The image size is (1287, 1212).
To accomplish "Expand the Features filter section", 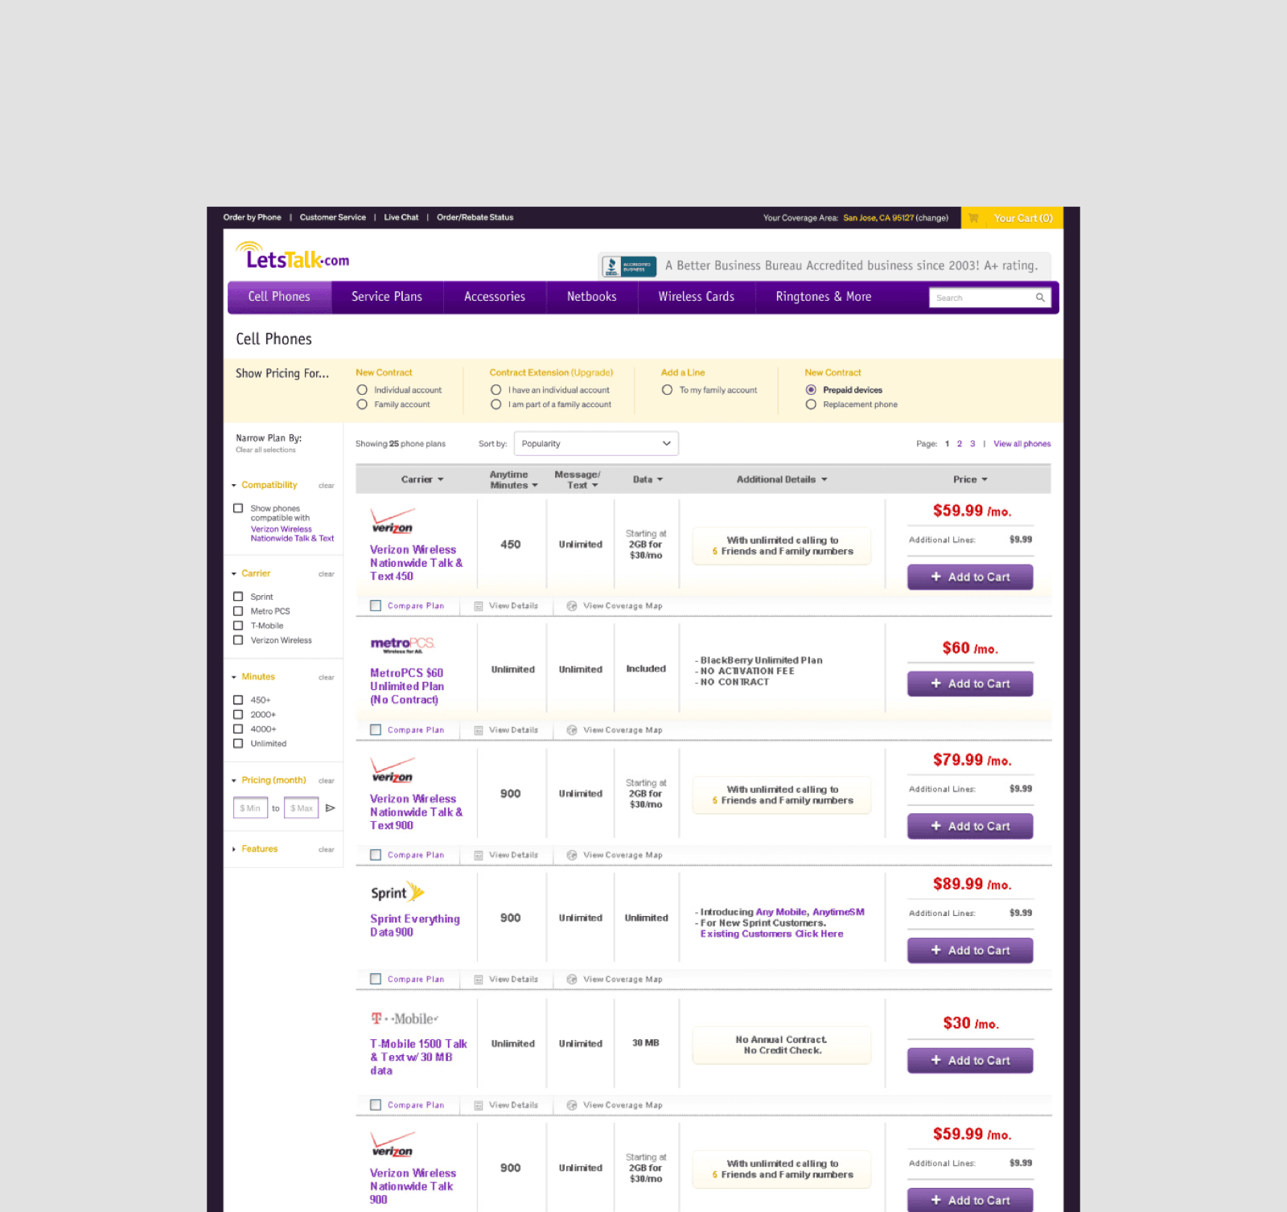I will click(x=234, y=849).
